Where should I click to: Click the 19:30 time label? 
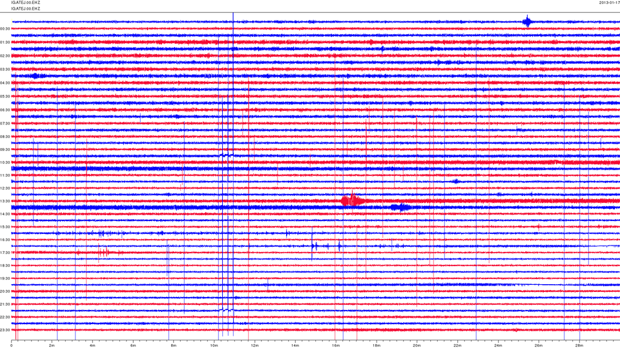[x=5, y=278]
